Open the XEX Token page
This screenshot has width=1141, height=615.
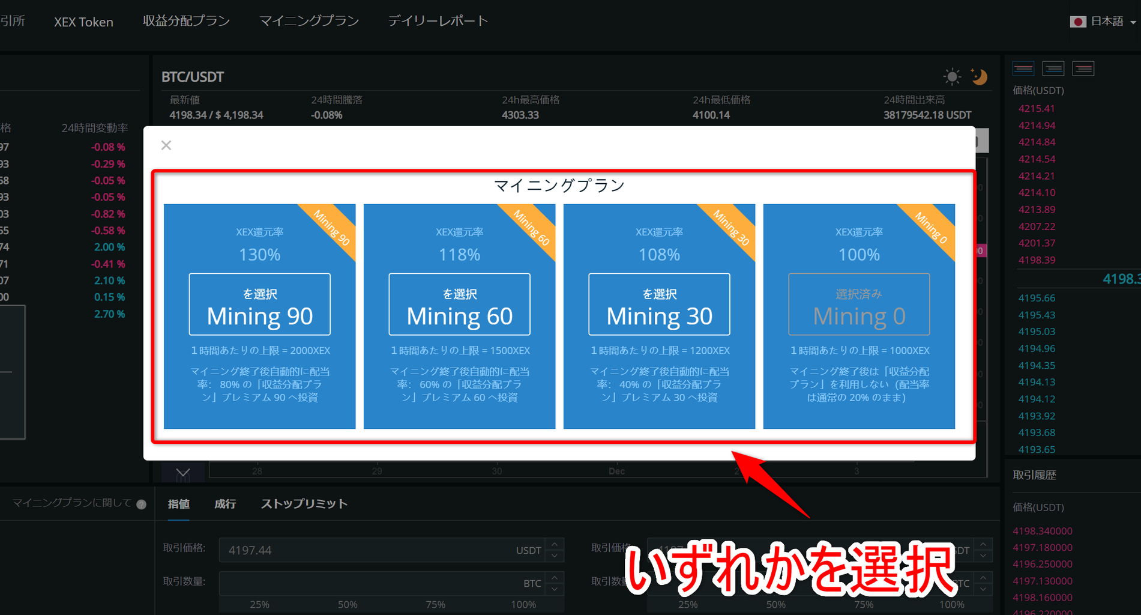pyautogui.click(x=83, y=22)
